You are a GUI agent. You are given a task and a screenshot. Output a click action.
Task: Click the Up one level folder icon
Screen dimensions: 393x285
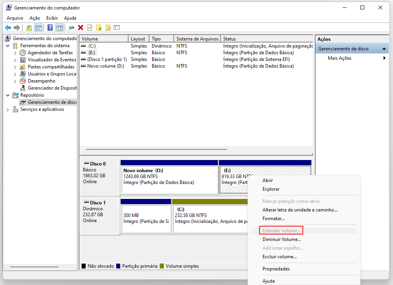[29, 28]
